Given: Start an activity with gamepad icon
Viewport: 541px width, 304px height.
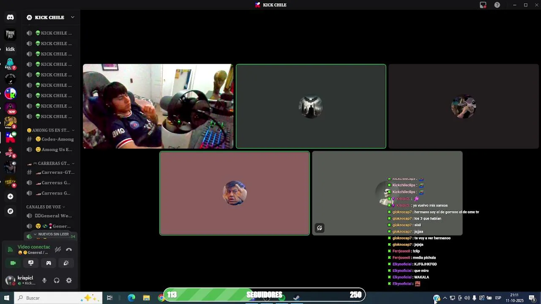Looking at the screenshot, I should [x=49, y=263].
